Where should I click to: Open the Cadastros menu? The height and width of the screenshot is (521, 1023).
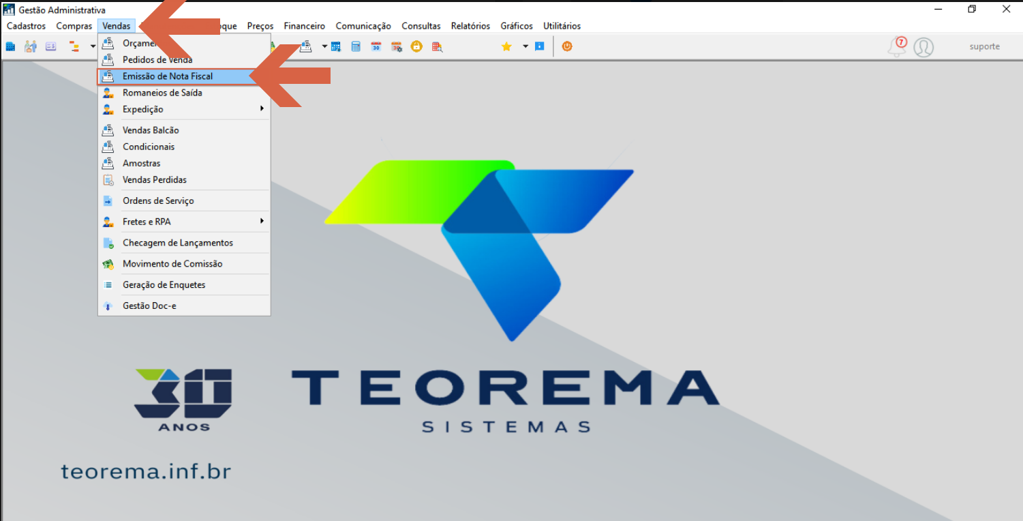click(27, 26)
